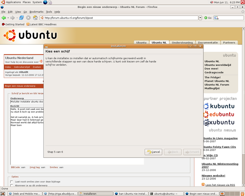Open the 'Planet Ubuntu NL' link
The height and width of the screenshot is (196, 245).
point(217,81)
